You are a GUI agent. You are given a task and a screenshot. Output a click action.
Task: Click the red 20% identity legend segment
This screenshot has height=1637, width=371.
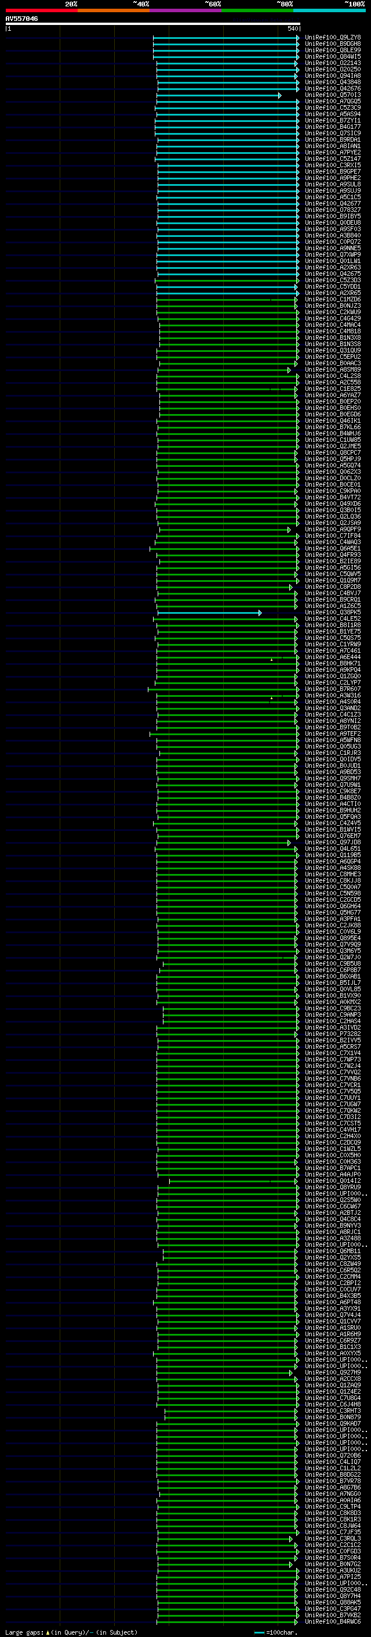pyautogui.click(x=41, y=10)
